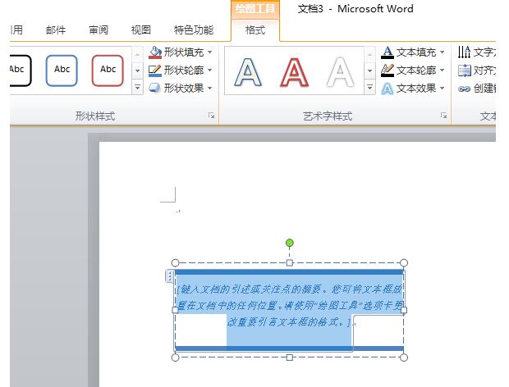Apply the blue outlined WordArt A style

[248, 71]
